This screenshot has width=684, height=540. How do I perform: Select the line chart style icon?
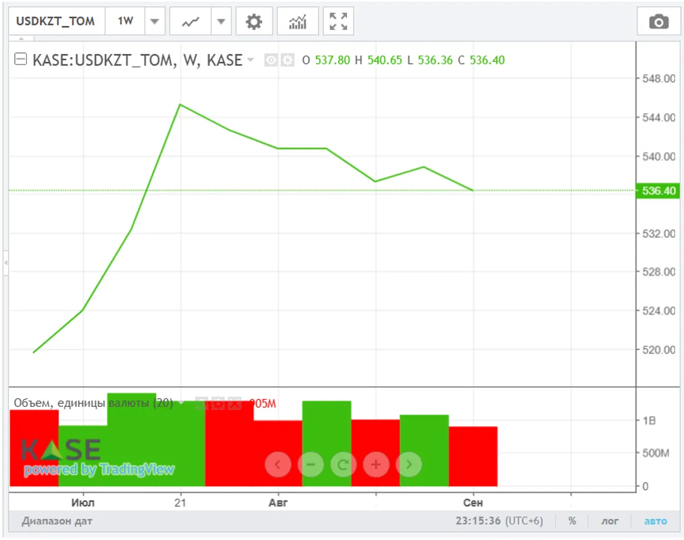190,22
